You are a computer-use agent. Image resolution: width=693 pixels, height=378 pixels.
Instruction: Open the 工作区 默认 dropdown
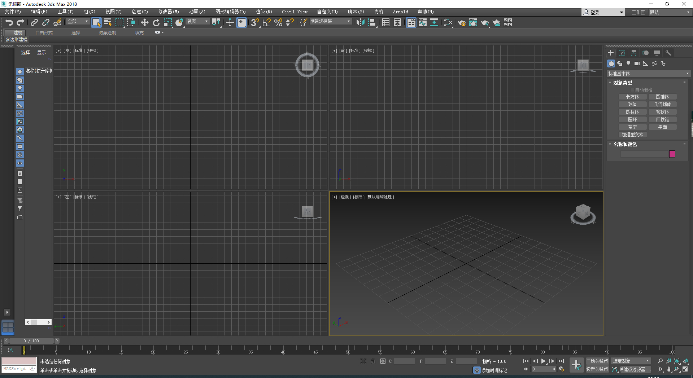point(670,12)
